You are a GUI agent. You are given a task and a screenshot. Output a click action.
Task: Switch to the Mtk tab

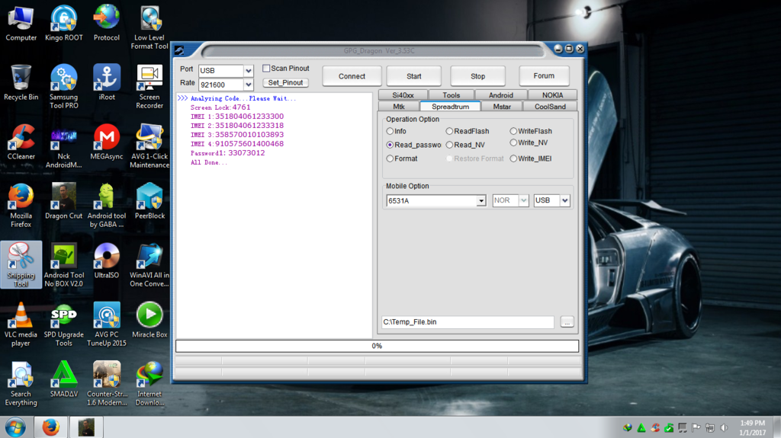click(399, 107)
